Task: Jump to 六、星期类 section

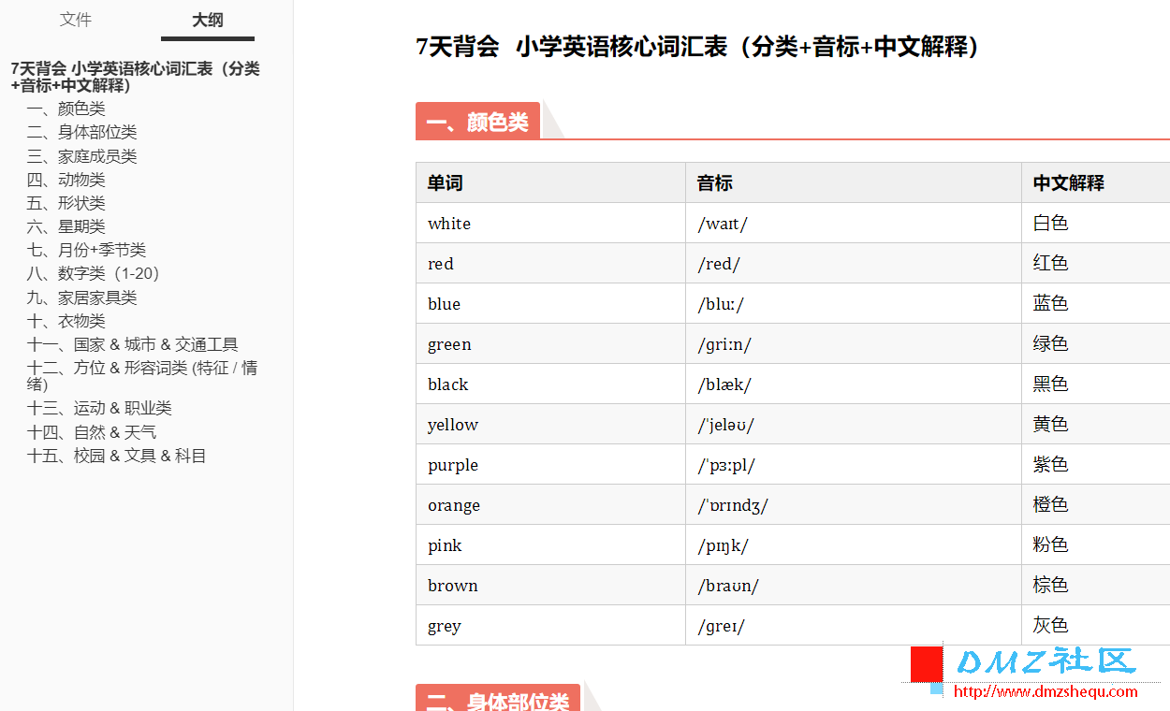Action: pyautogui.click(x=66, y=226)
